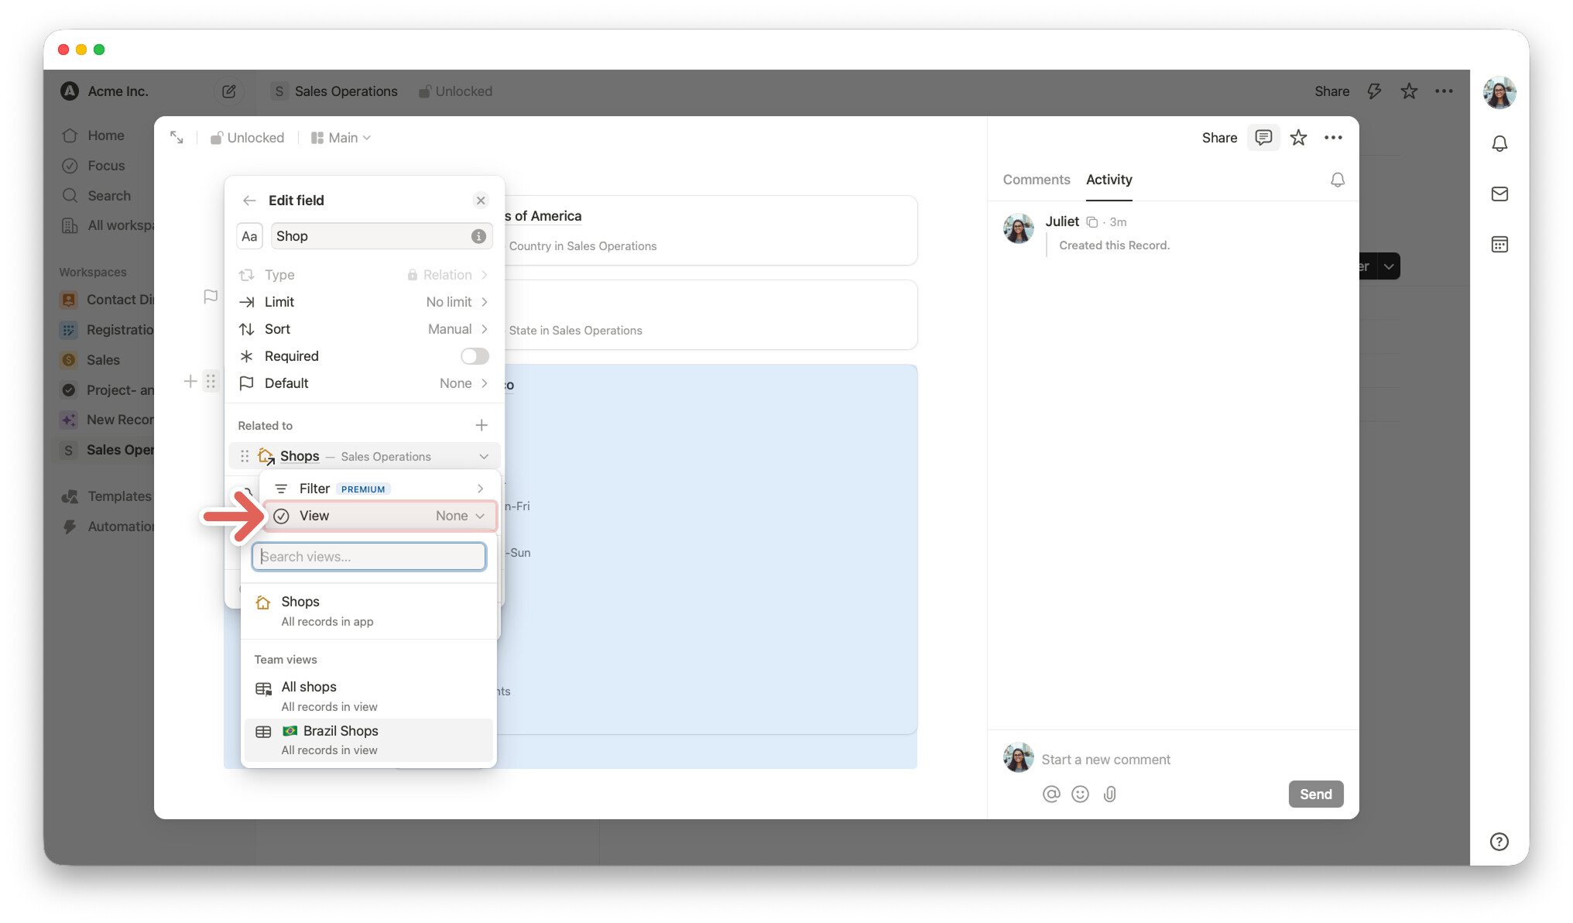The image size is (1573, 923).
Task: Click the help question mark icon
Action: point(1499,842)
